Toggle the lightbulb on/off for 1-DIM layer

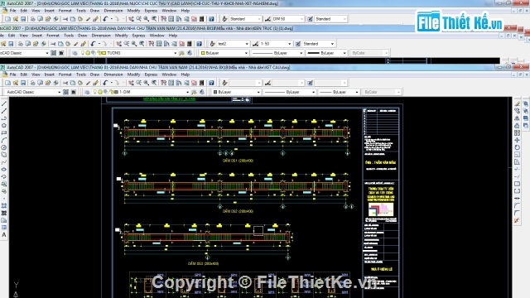pos(94,92)
